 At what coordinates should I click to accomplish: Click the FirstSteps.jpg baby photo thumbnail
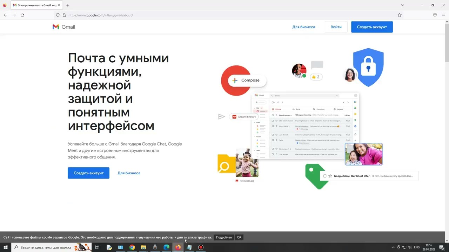[x=247, y=163]
